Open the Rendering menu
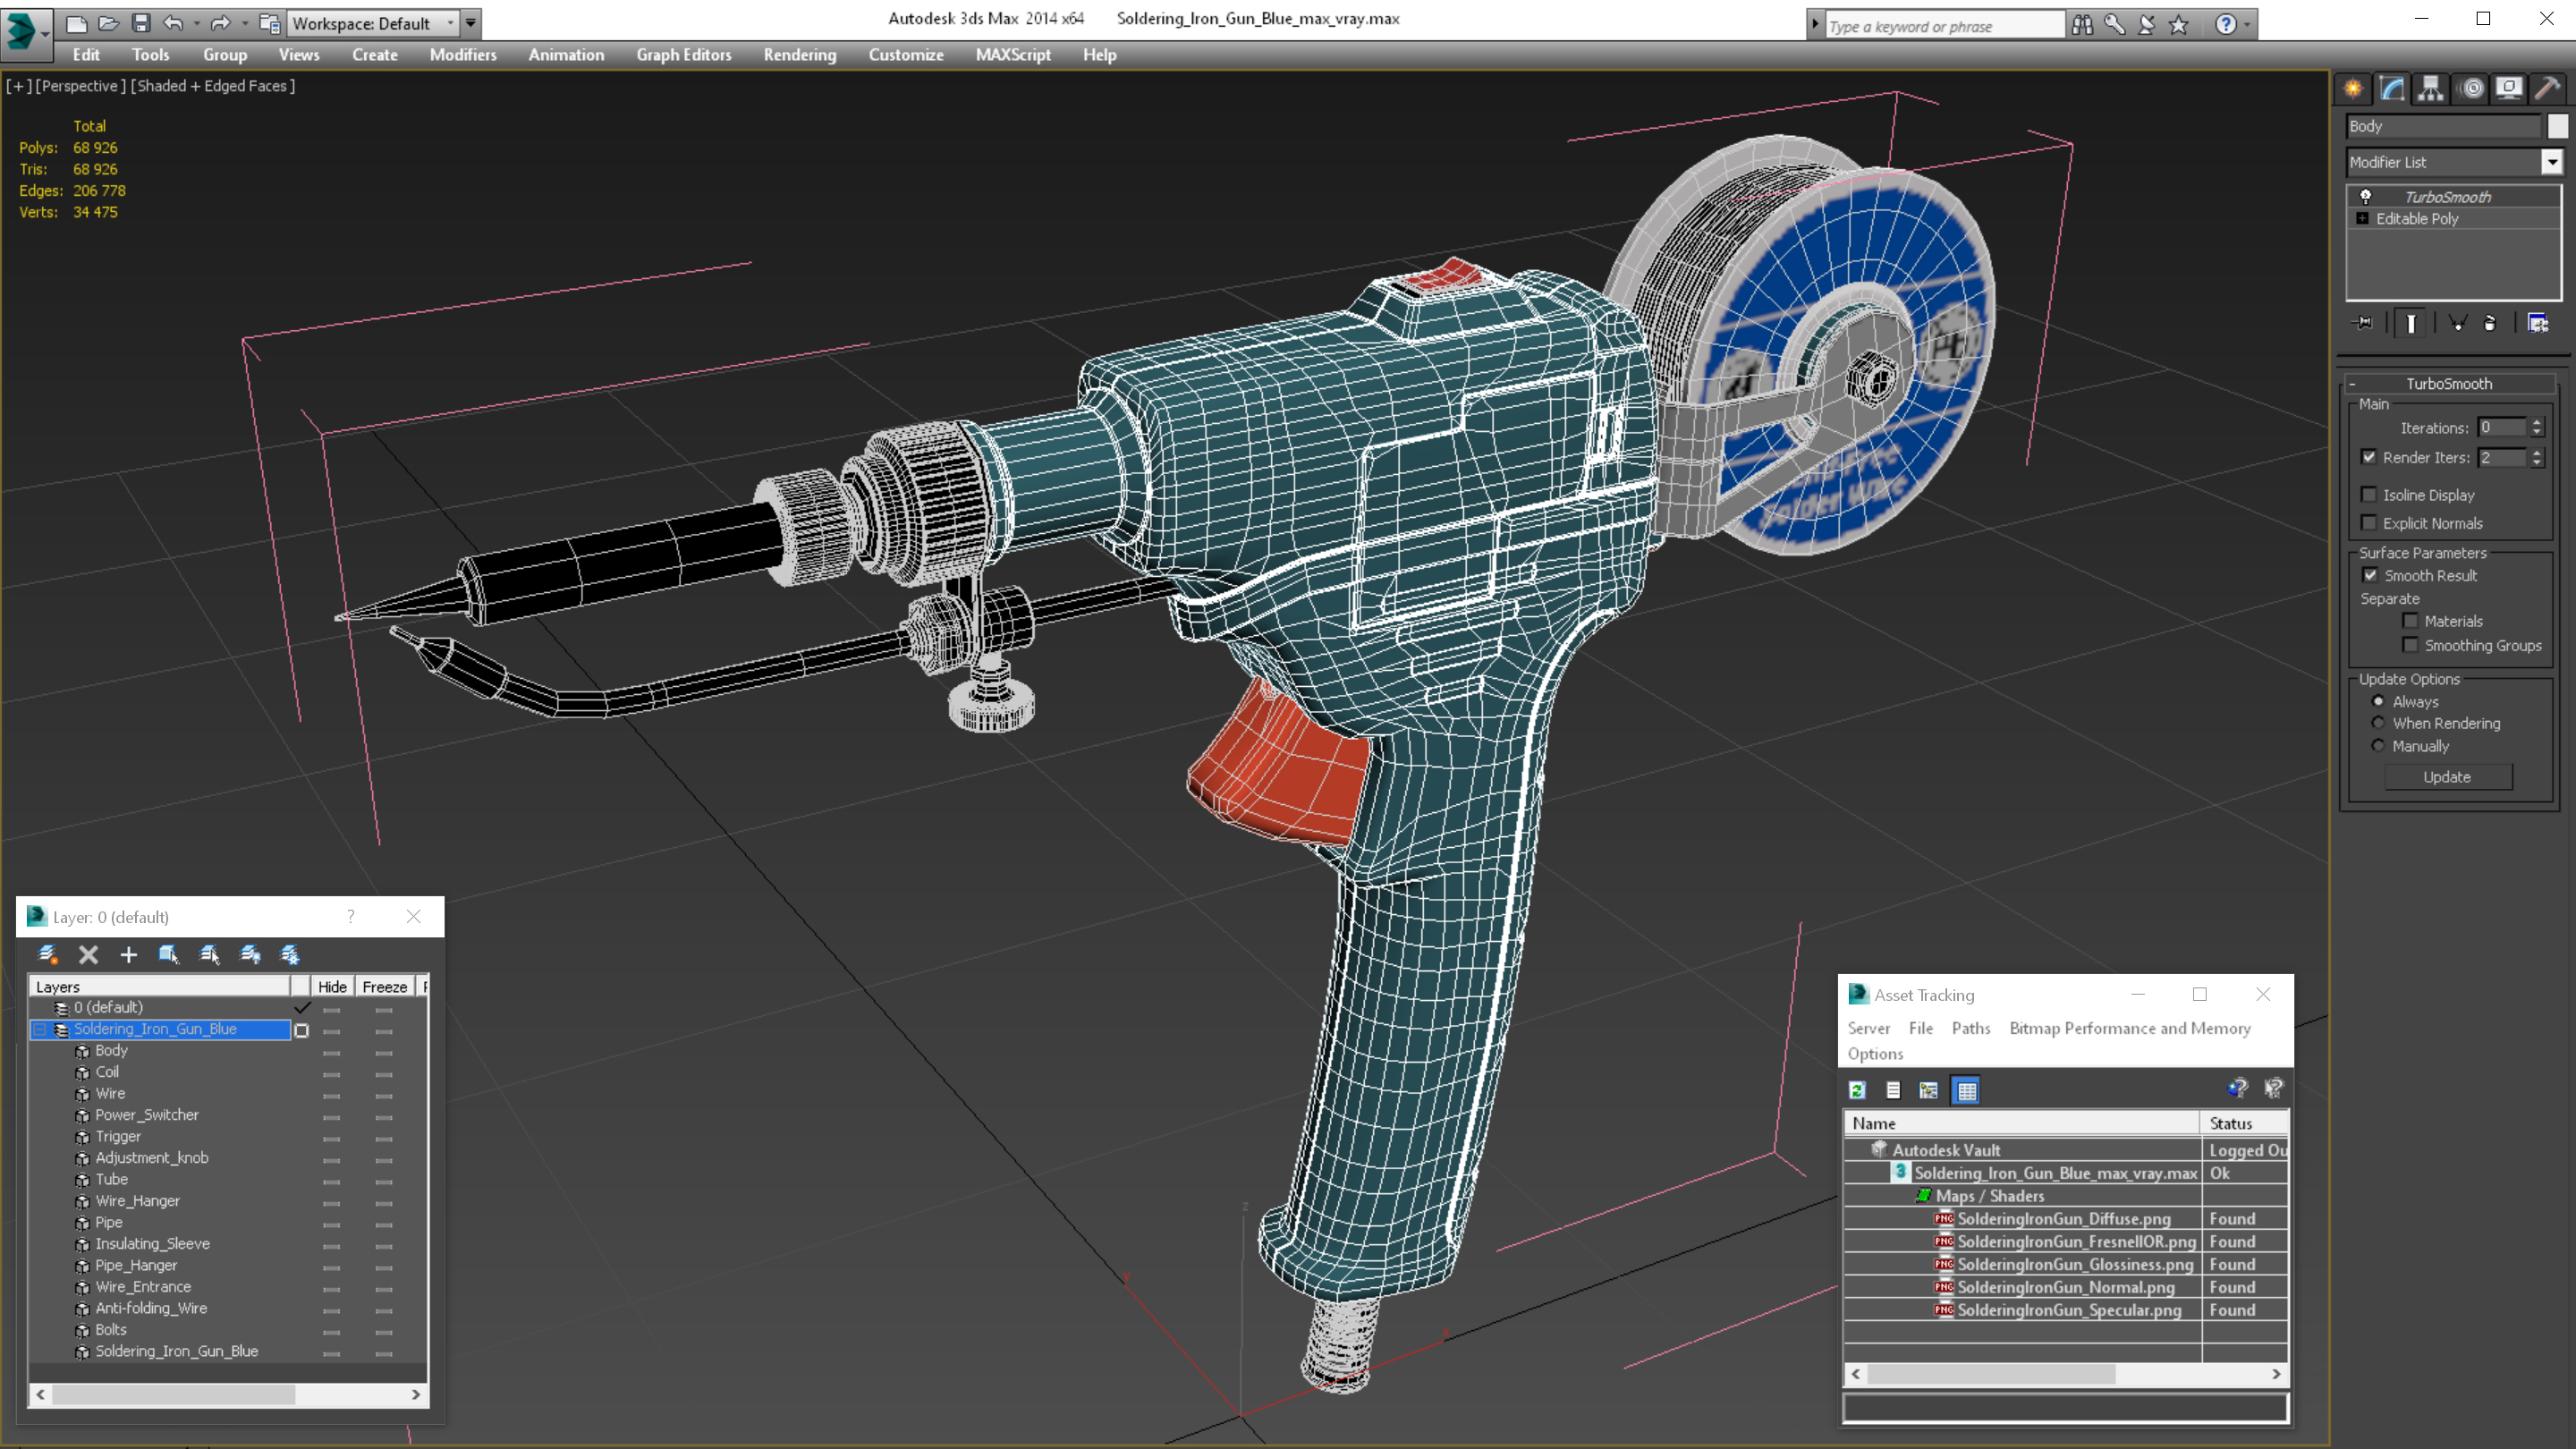The width and height of the screenshot is (2576, 1449). point(799,55)
